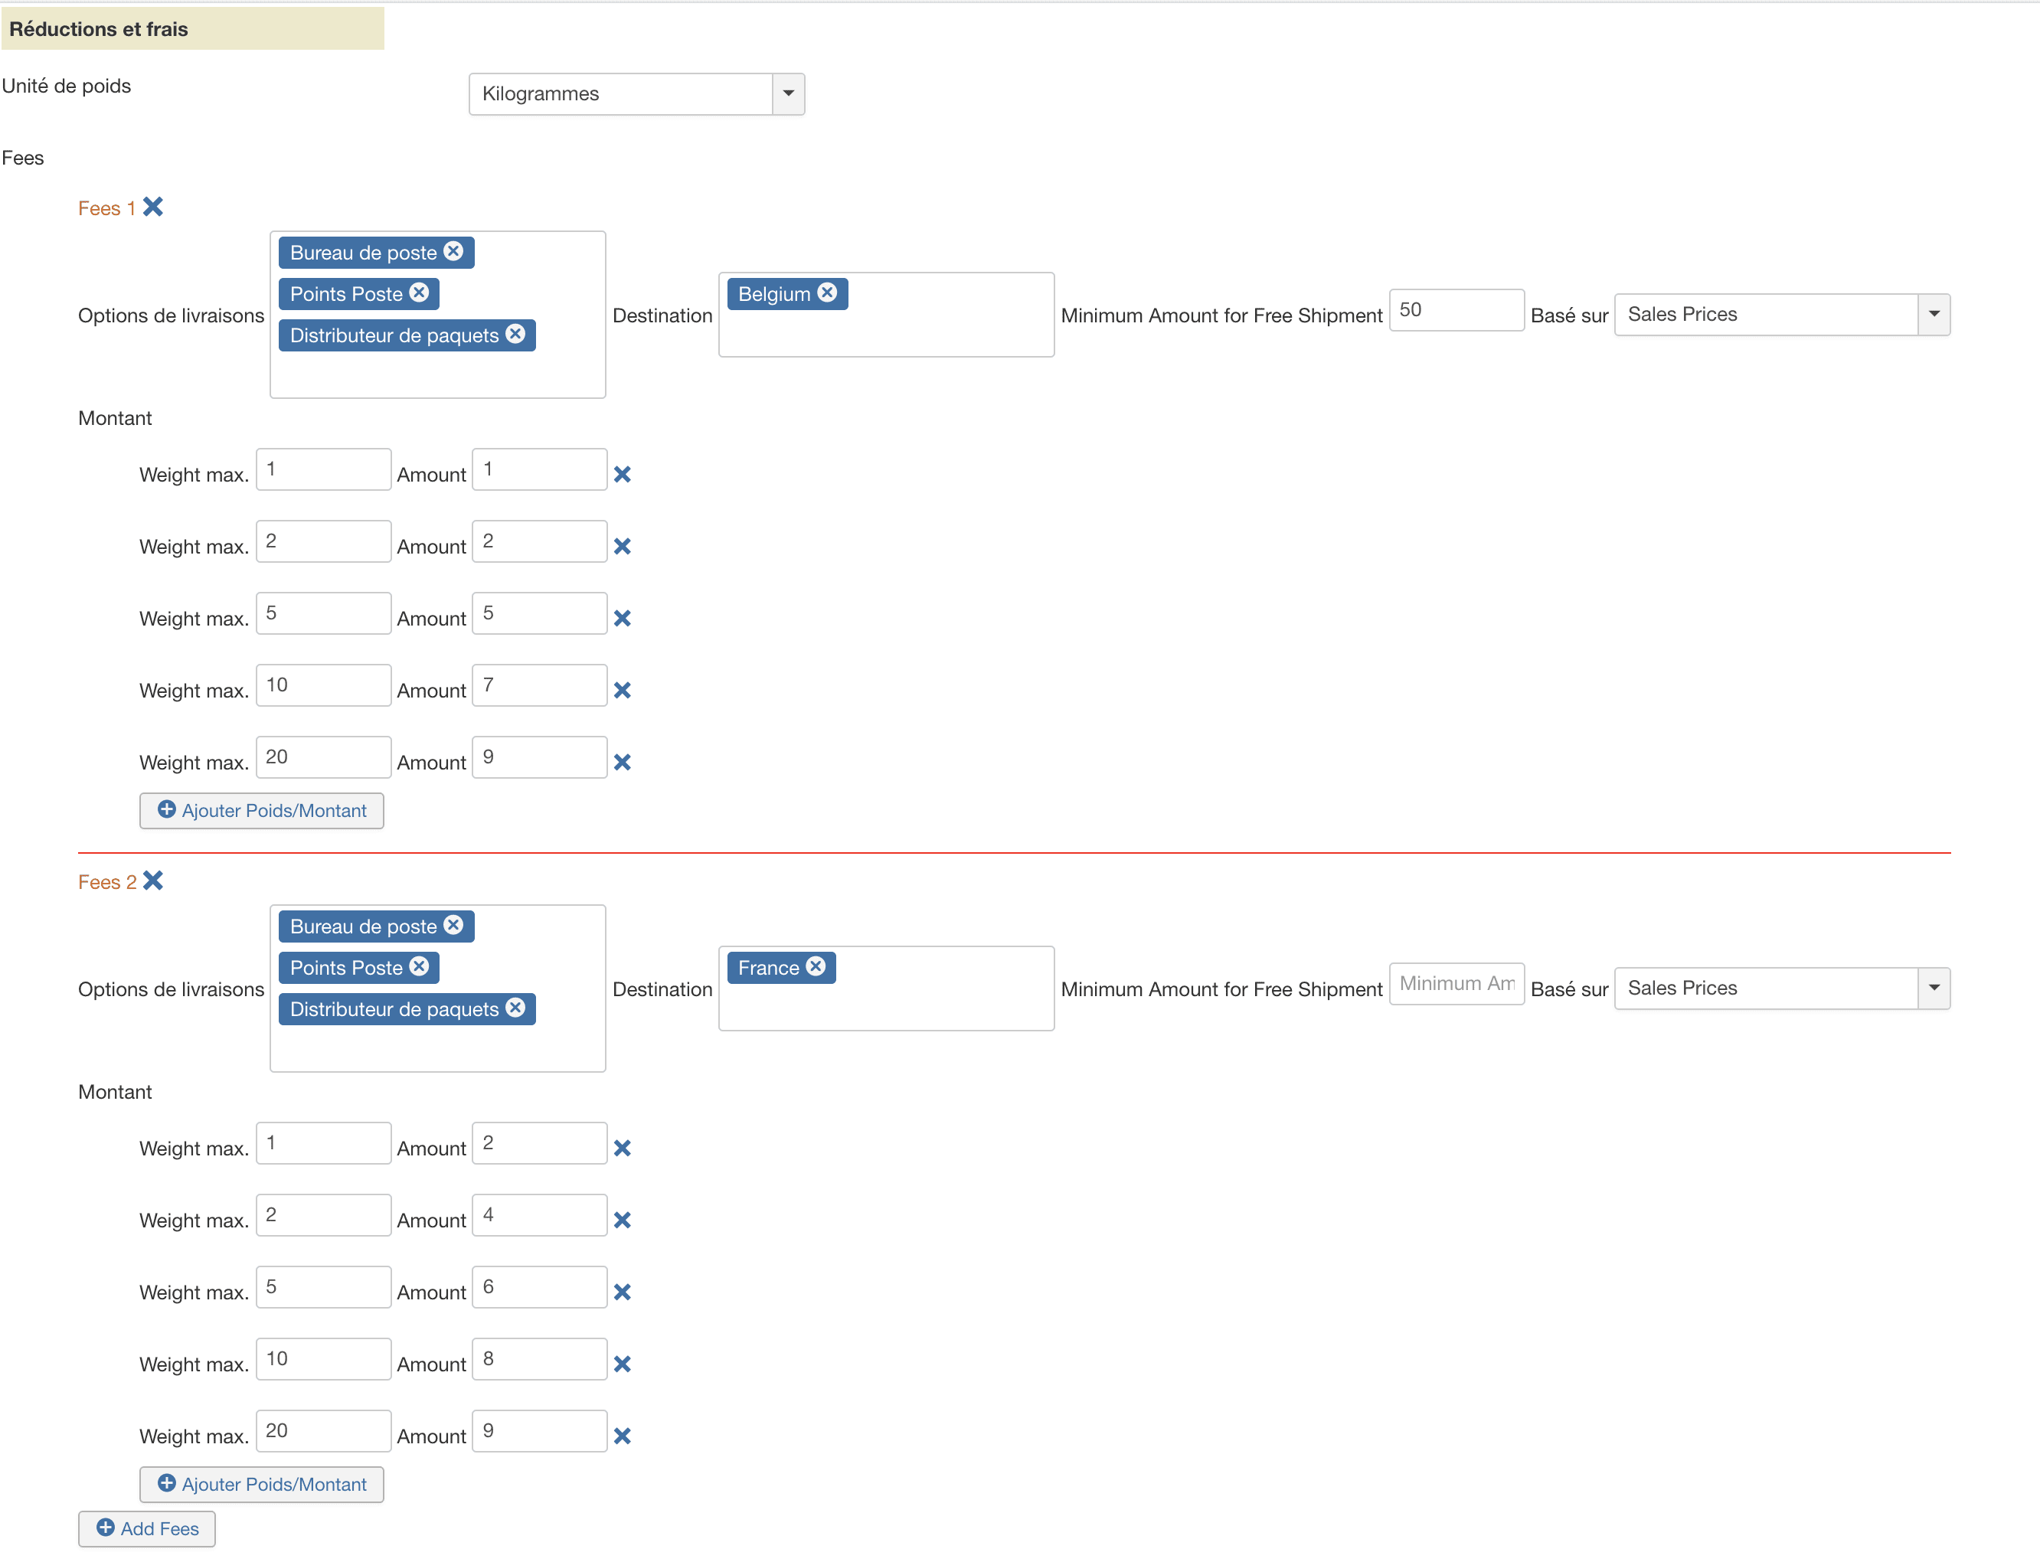2040x1562 pixels.
Task: Click the Minimum Amount input field in Fees 1
Action: [1456, 312]
